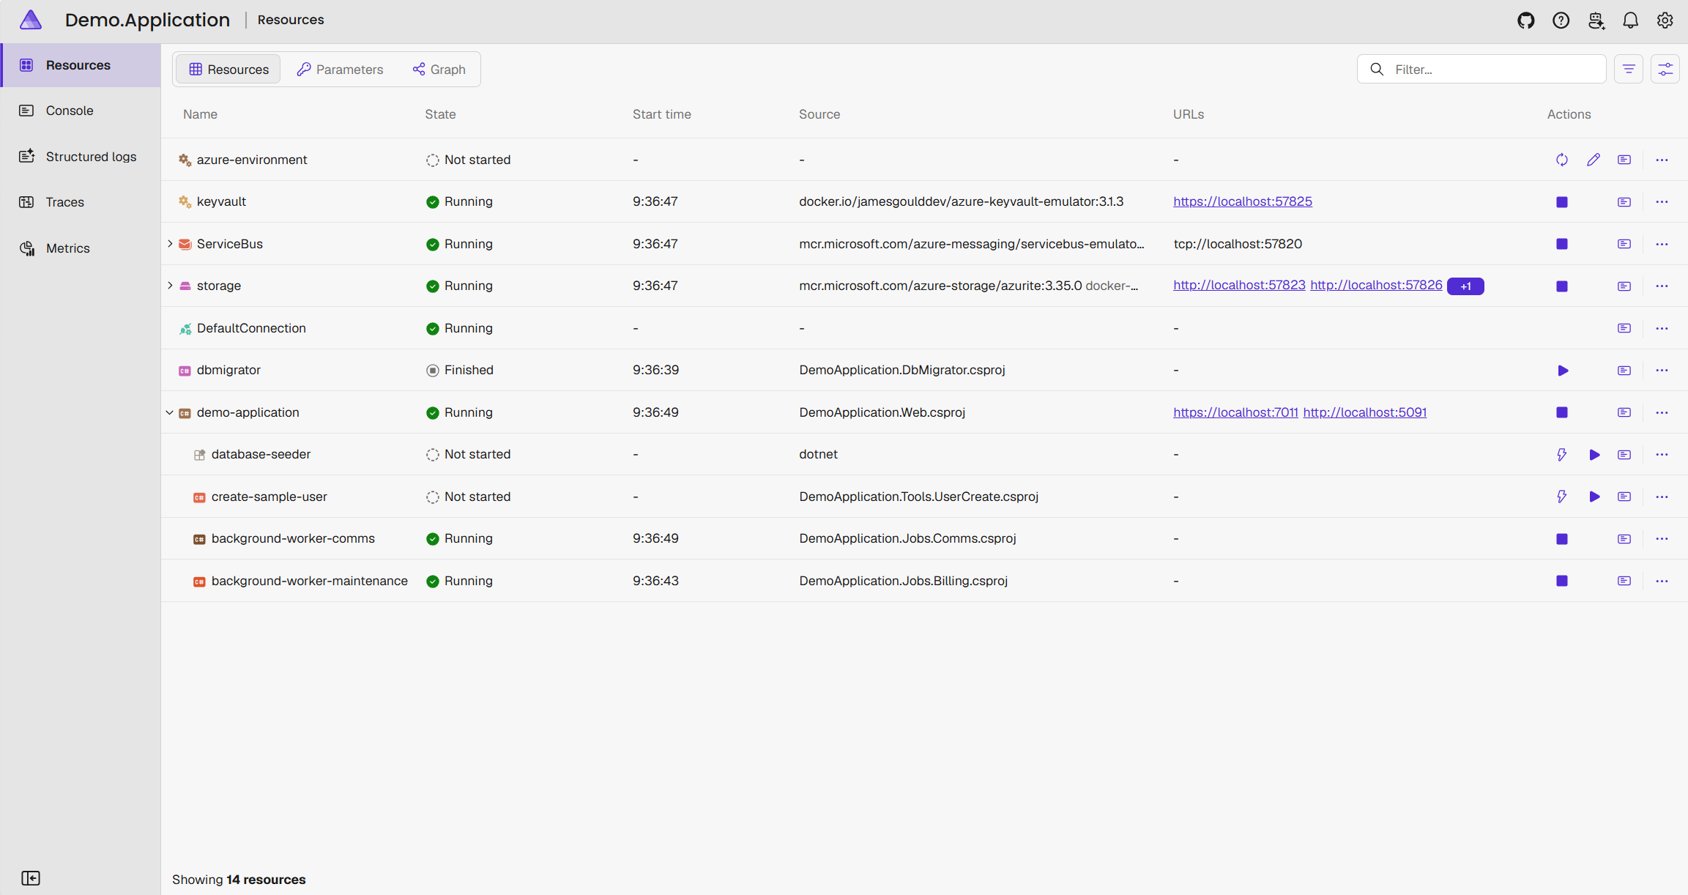Screen dimensions: 1688x895
Task: Open demo-application link https://localhost:7011
Action: point(1235,412)
